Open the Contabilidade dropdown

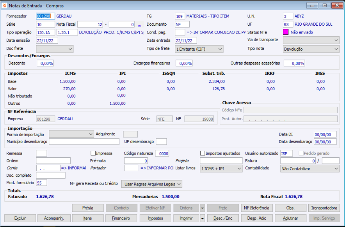[310, 169]
